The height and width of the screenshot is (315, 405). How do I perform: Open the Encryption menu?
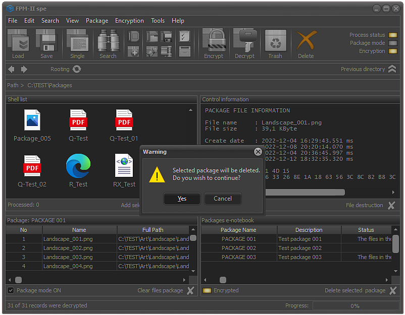pos(129,21)
